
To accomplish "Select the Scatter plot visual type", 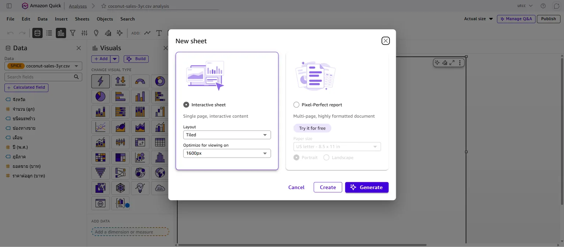I will pyautogui.click(x=140, y=158).
